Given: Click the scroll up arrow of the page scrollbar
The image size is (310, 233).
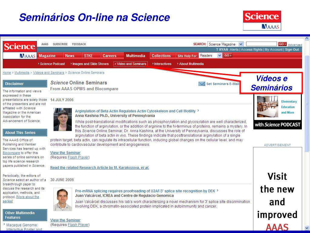Looking at the screenshot, I should pyautogui.click(x=307, y=38).
